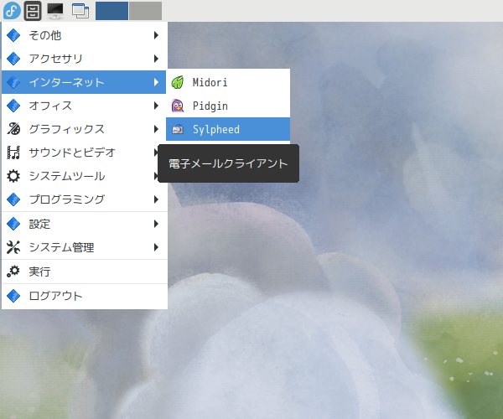Open the その他 menu category
The height and width of the screenshot is (419, 503).
pos(85,35)
